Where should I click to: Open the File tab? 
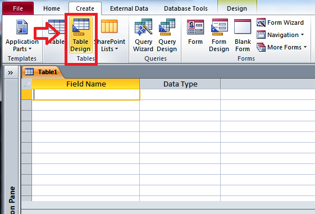(18, 8)
